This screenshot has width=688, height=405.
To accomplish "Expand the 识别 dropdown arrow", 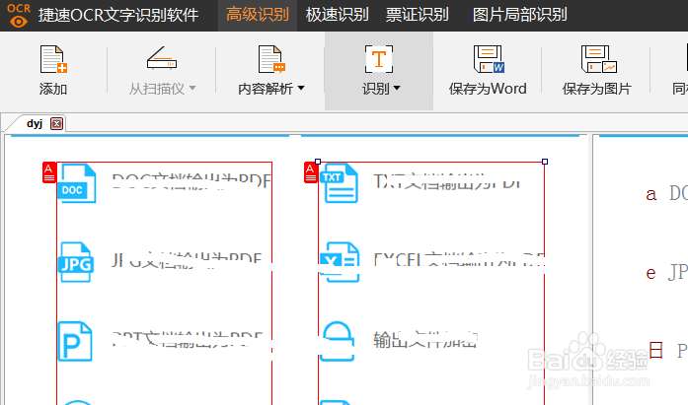I will (397, 88).
